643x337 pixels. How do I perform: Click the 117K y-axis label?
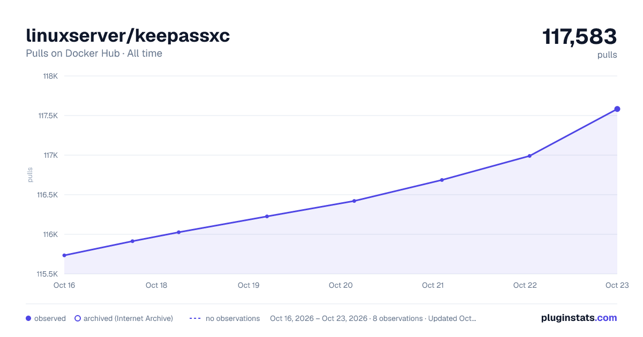point(51,155)
